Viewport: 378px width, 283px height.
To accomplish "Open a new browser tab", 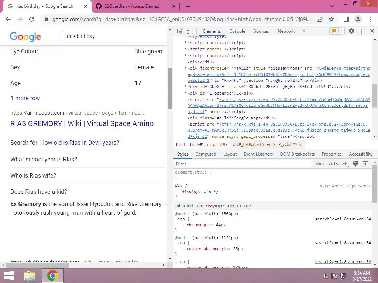I will (x=188, y=6).
